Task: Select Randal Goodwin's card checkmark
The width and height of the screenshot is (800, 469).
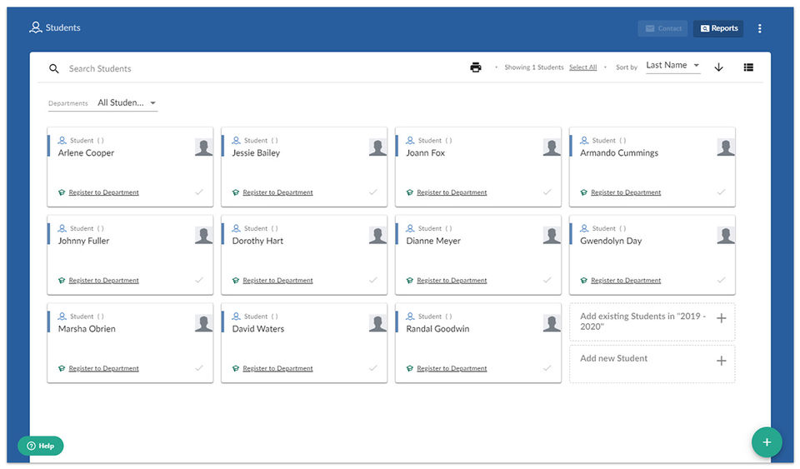Action: pyautogui.click(x=547, y=368)
